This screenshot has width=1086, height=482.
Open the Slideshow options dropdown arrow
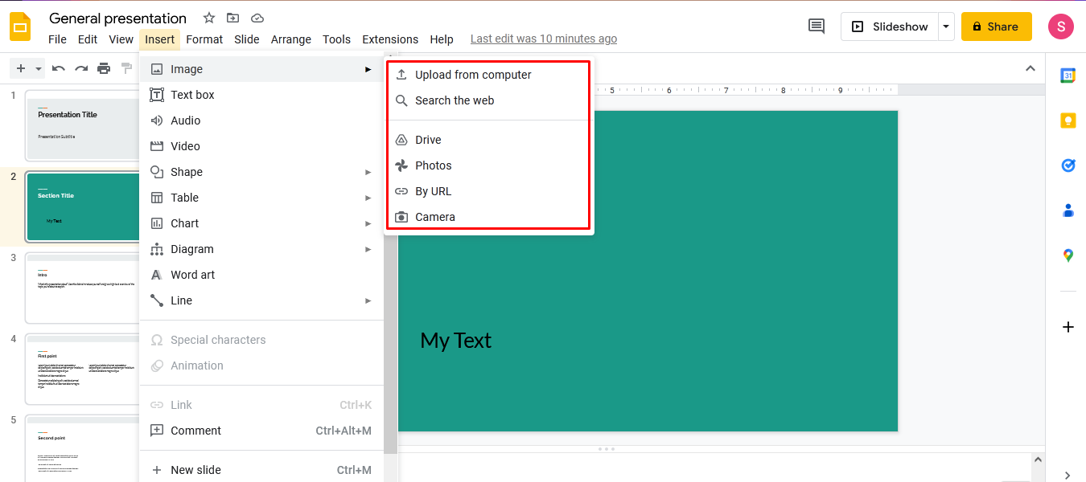tap(945, 26)
